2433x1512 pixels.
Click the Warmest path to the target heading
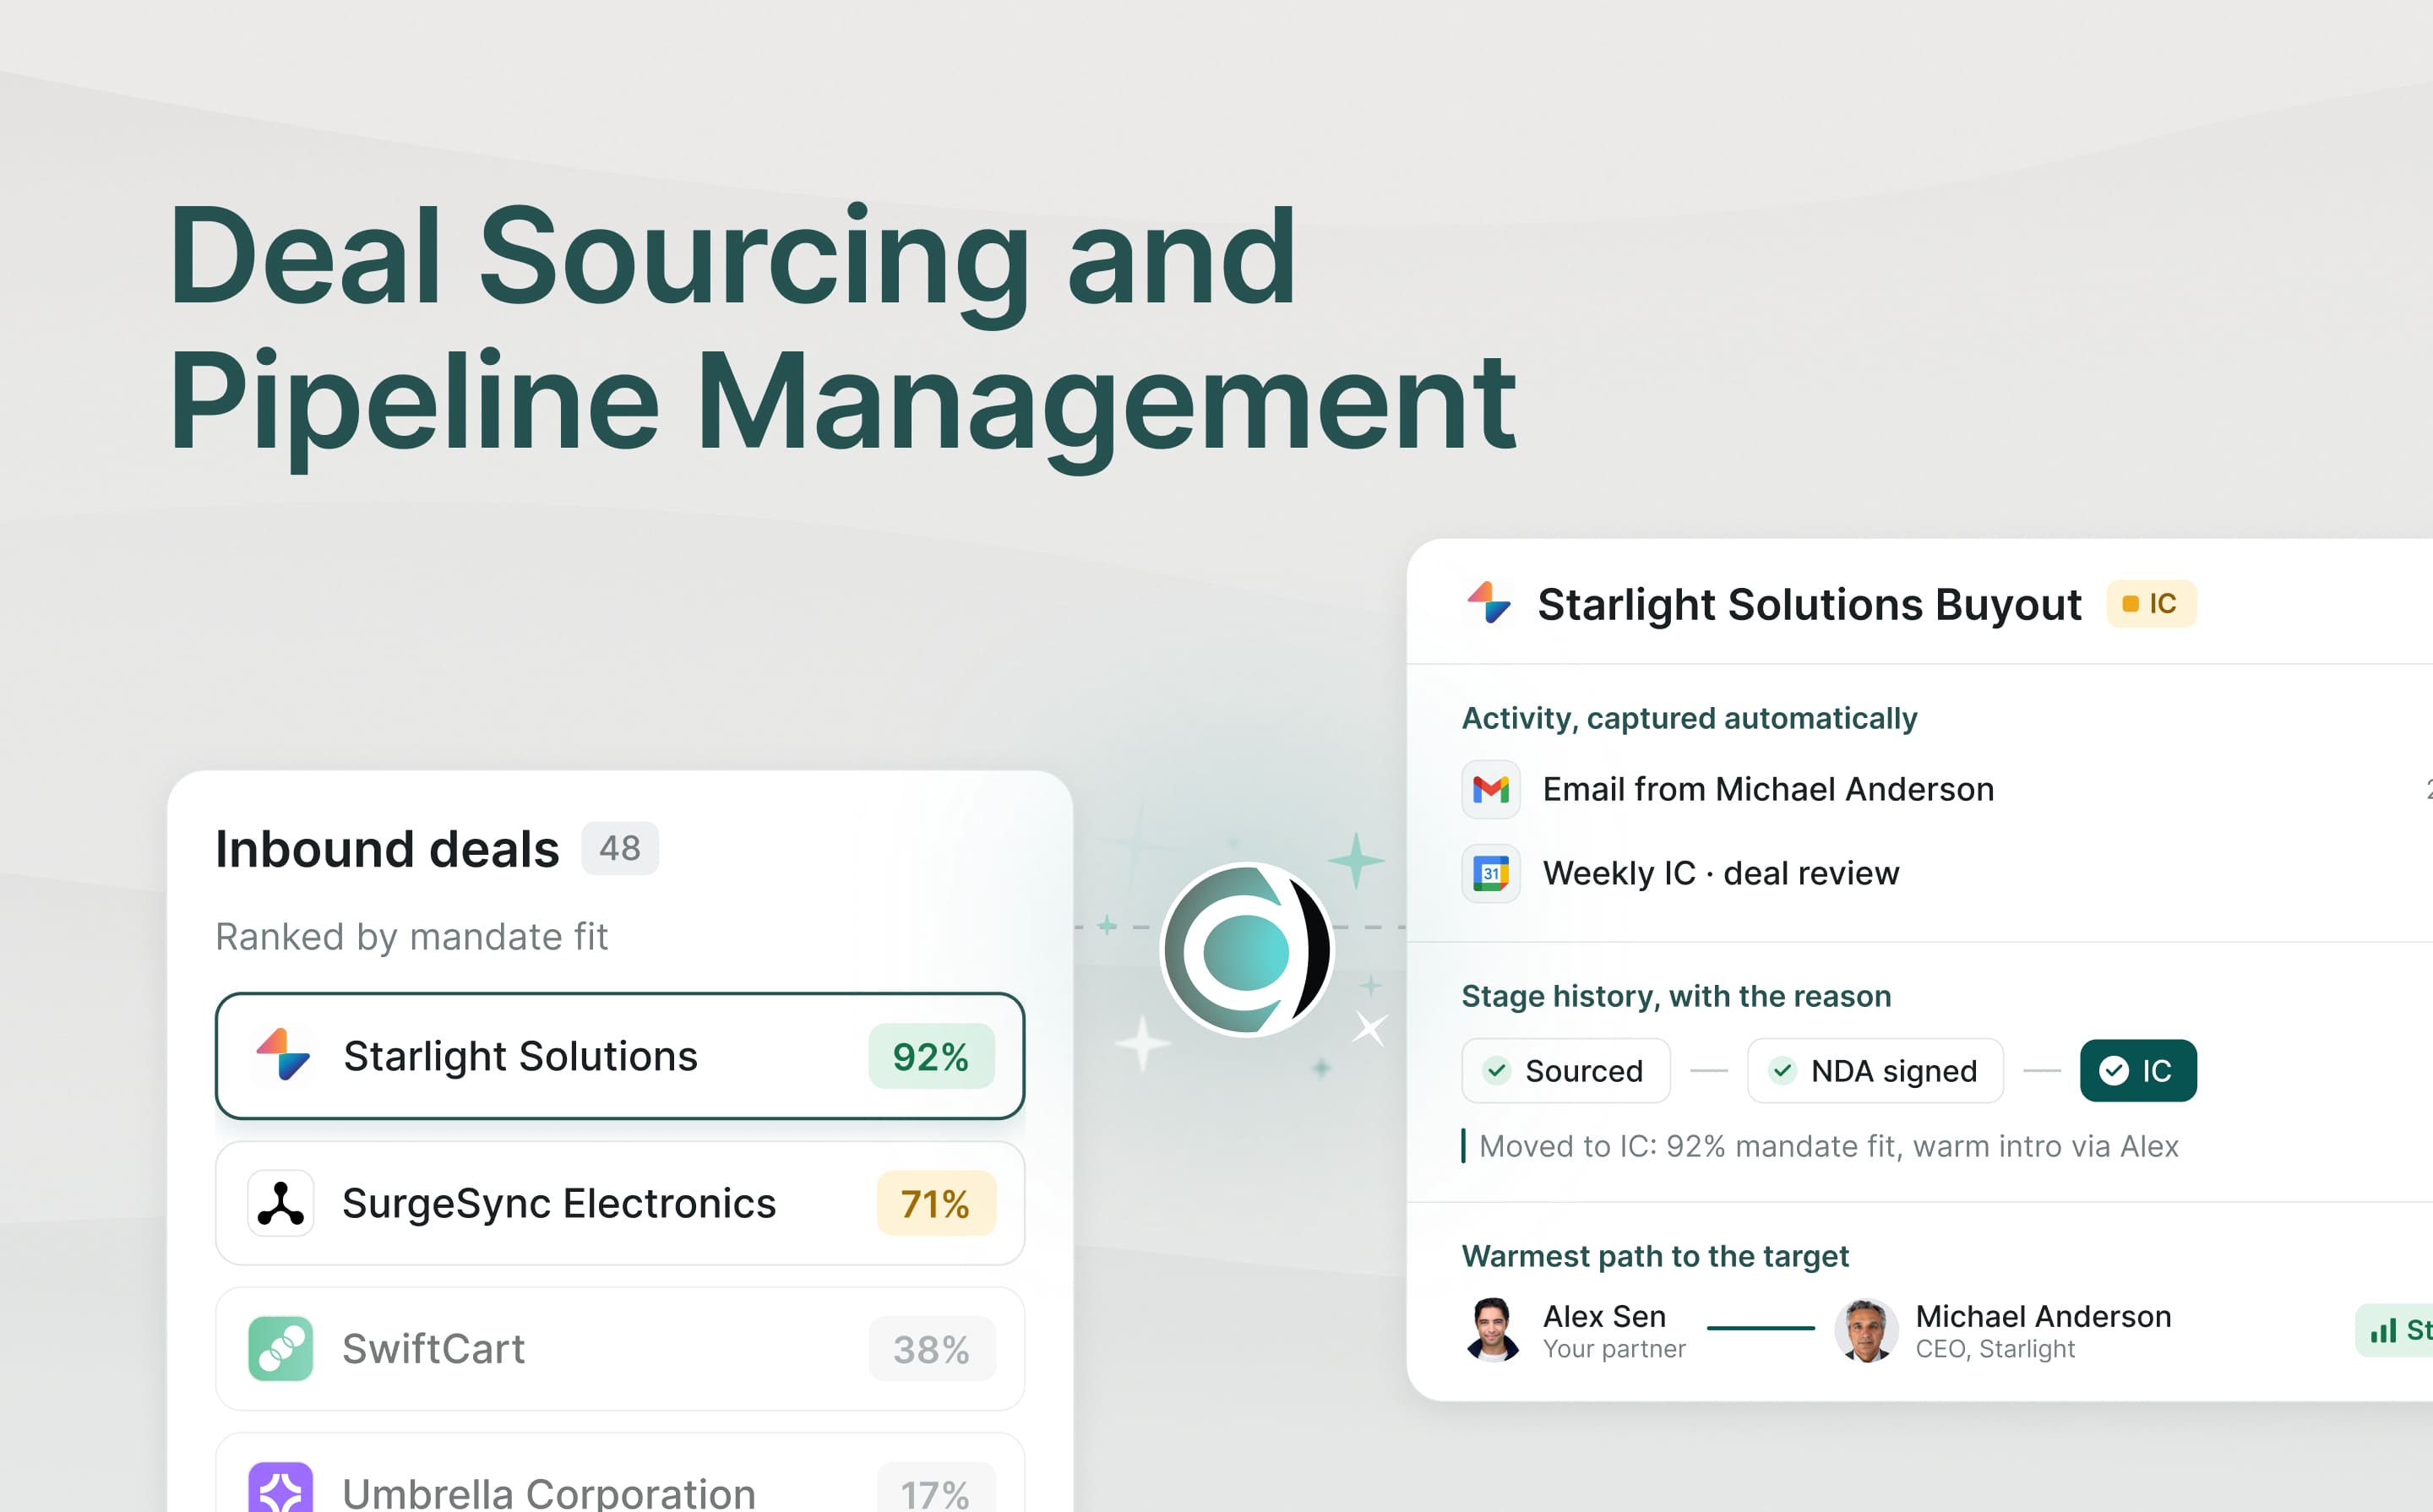pos(1655,1256)
